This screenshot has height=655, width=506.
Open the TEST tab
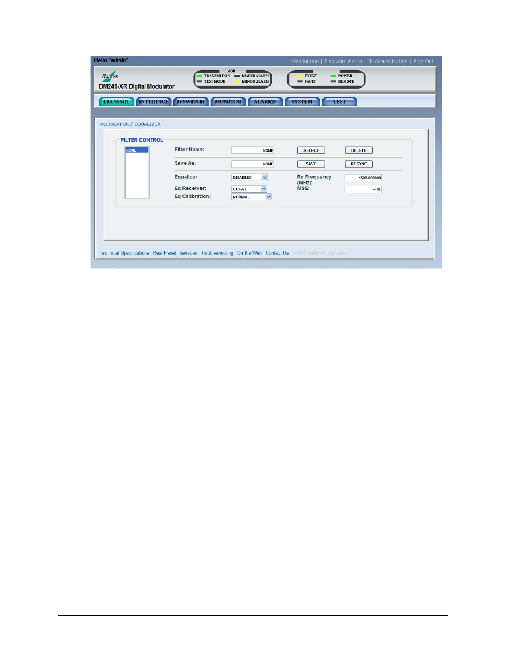(x=339, y=102)
